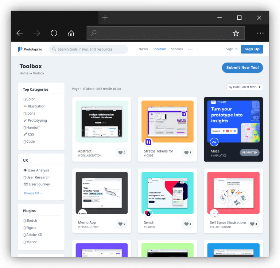Viewport: 280px width, 268px height.
Task: Click the # CODE tag
Action: click(x=149, y=155)
